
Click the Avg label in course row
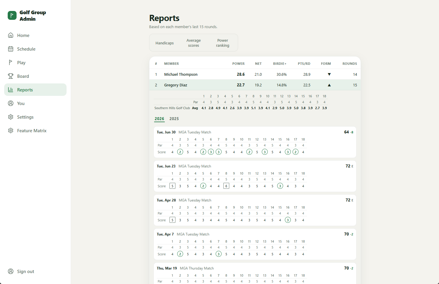pos(195,108)
